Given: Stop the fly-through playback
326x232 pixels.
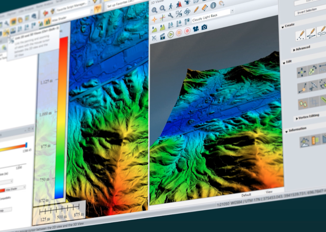Looking at the screenshot, I should pyautogui.click(x=179, y=33).
